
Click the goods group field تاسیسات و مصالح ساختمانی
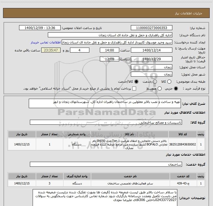pyautogui.click(x=106, y=122)
